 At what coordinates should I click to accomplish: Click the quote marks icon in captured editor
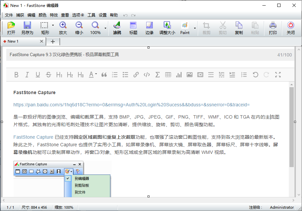(104, 75)
